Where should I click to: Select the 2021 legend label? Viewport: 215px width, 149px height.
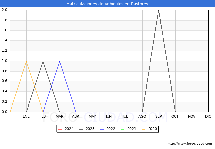tap(132, 129)
